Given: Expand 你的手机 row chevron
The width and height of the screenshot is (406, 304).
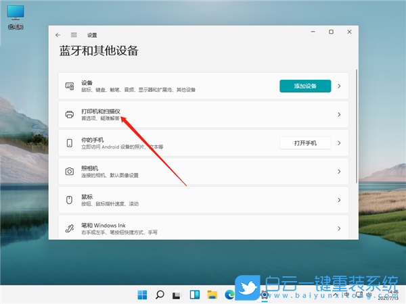Looking at the screenshot, I should coord(339,143).
